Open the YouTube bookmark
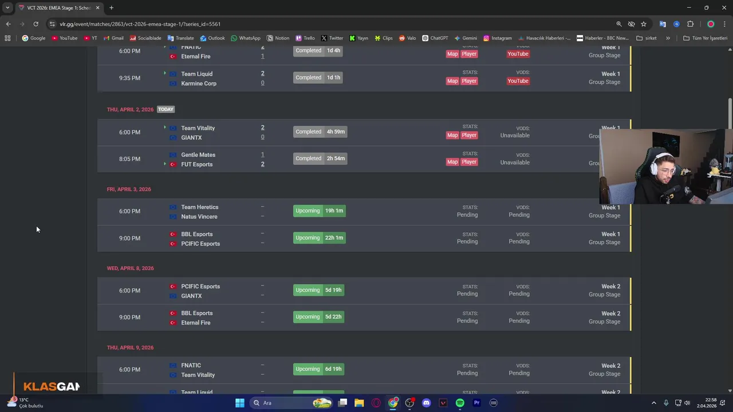The width and height of the screenshot is (733, 412). pyautogui.click(x=65, y=38)
